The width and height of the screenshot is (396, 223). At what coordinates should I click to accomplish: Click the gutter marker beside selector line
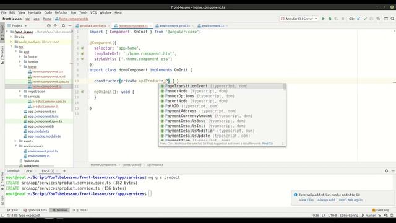(x=82, y=48)
